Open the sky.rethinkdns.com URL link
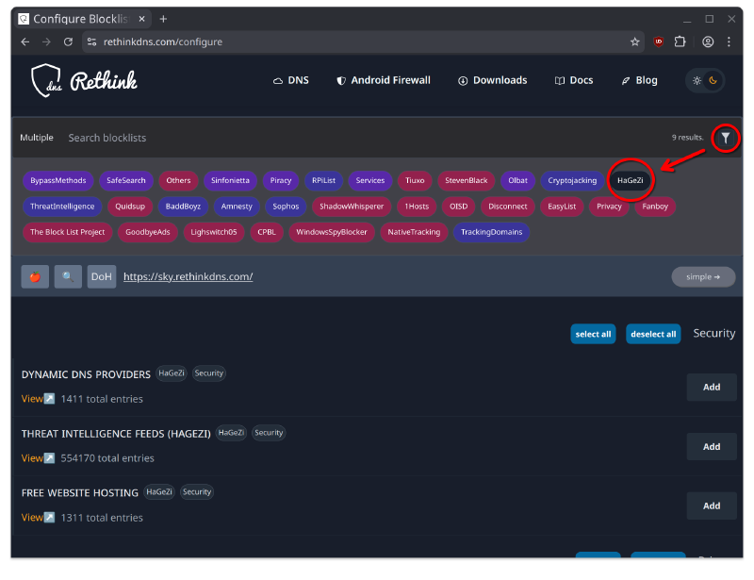 (188, 276)
